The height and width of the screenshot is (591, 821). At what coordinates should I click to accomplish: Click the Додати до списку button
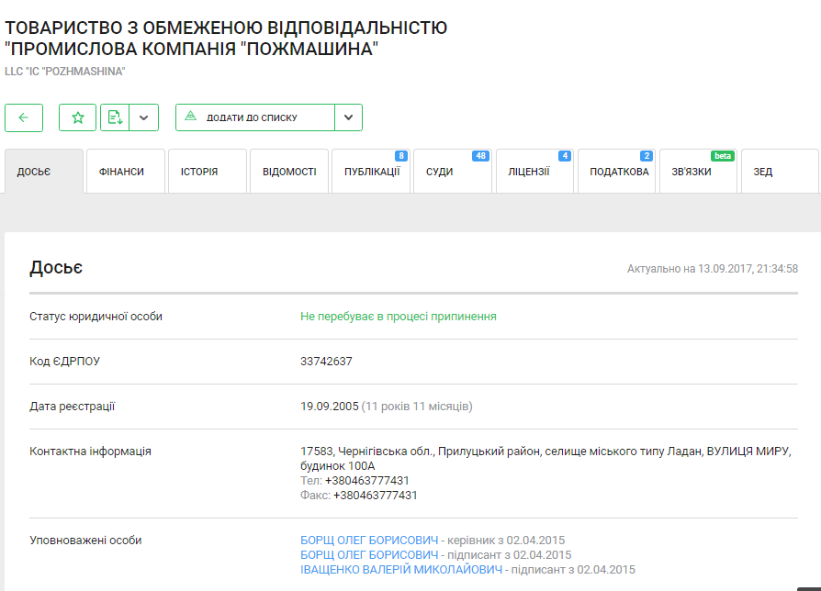pos(255,117)
